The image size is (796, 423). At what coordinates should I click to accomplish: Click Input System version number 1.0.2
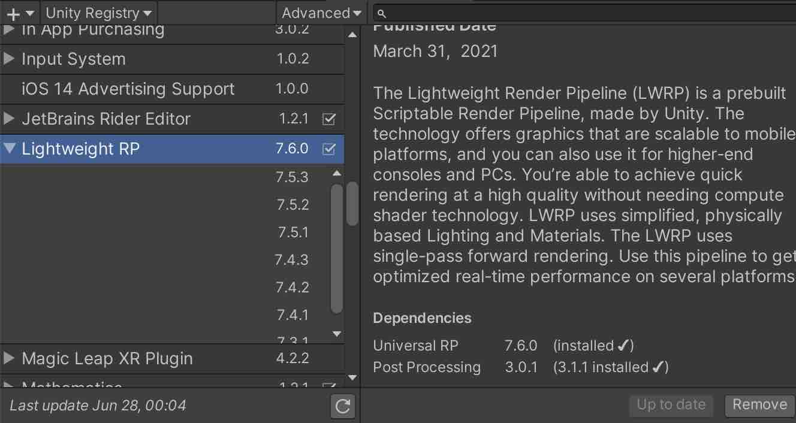293,59
